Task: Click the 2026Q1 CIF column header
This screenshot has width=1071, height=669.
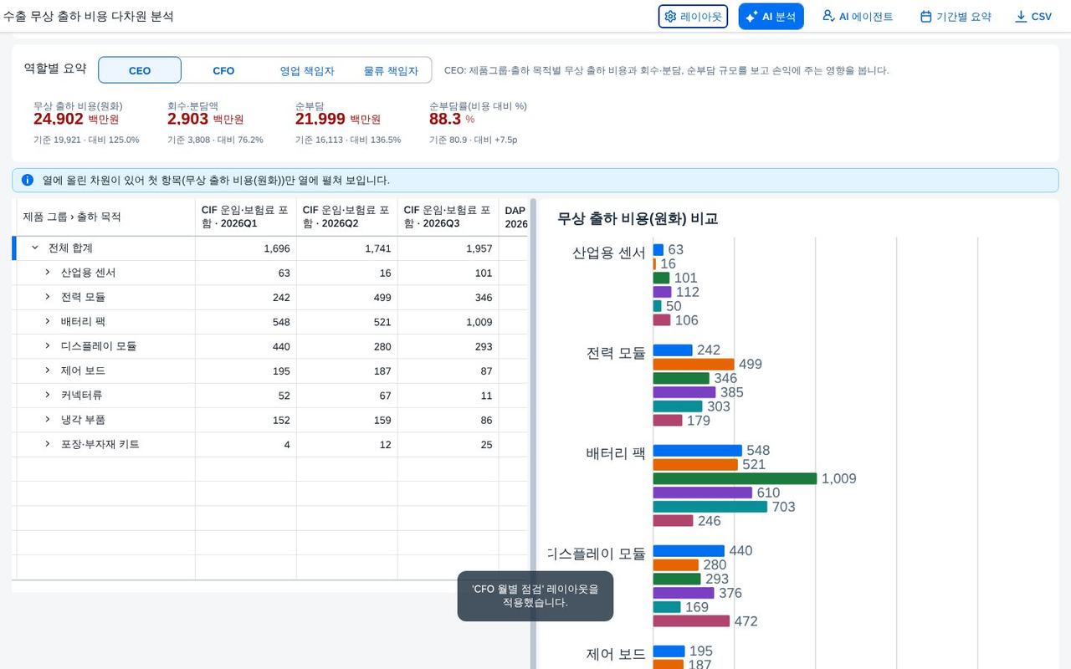Action: [246, 217]
